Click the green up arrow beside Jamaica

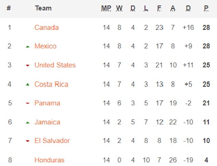(x=27, y=122)
